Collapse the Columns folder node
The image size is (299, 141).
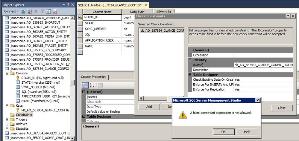coord(7,73)
